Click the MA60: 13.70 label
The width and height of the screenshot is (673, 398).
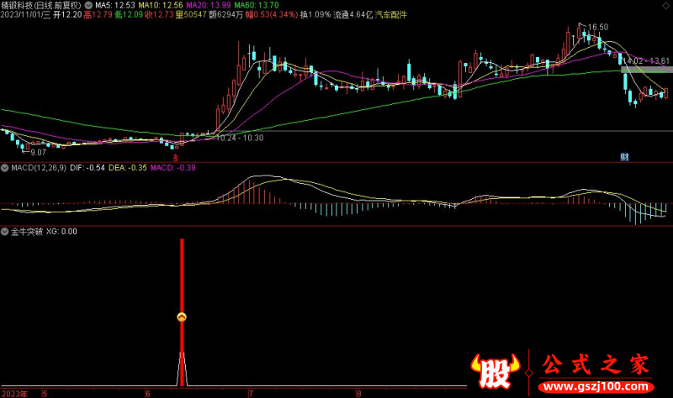coord(257,5)
